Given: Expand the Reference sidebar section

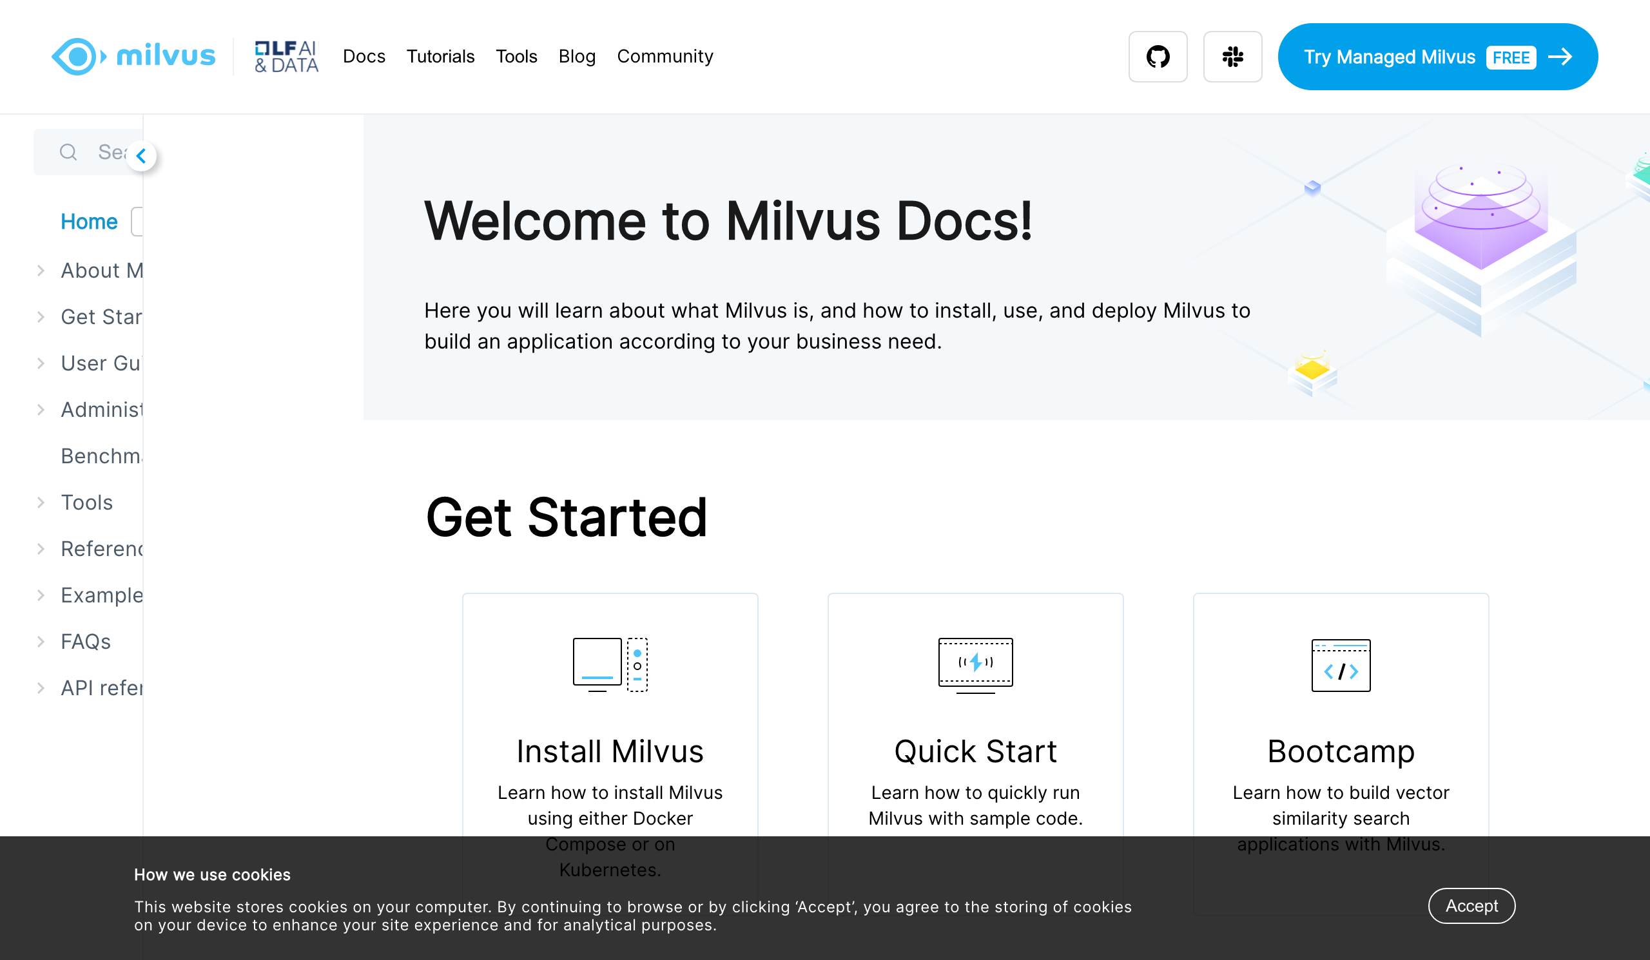Looking at the screenshot, I should (x=41, y=549).
